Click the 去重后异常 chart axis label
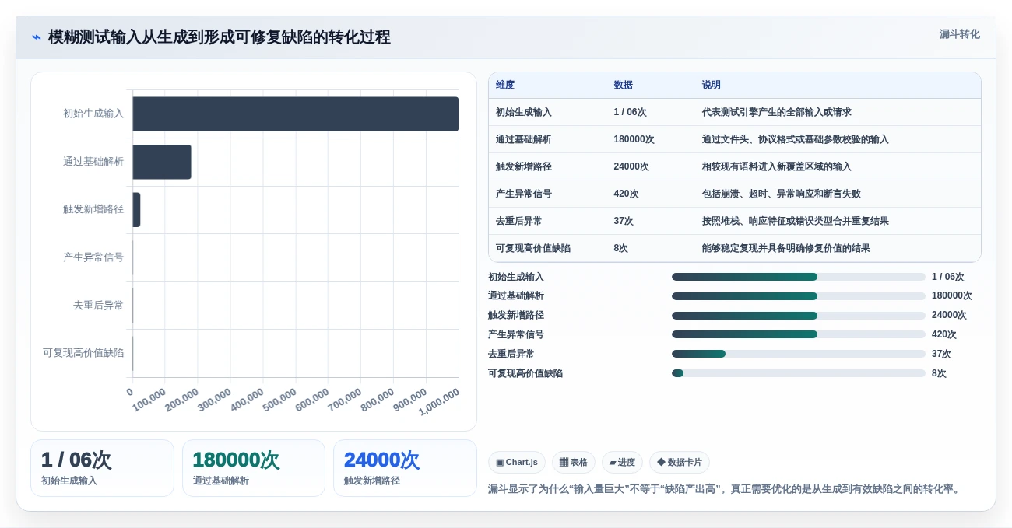The height and width of the screenshot is (528, 1012). tap(98, 305)
